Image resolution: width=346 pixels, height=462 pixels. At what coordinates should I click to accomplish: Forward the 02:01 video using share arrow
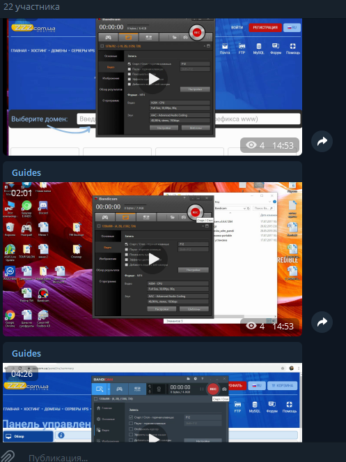[322, 322]
